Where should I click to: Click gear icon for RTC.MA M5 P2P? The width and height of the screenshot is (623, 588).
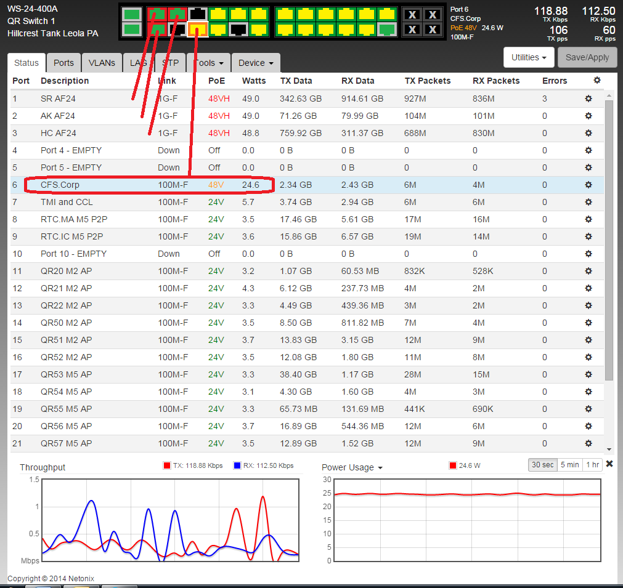(588, 219)
